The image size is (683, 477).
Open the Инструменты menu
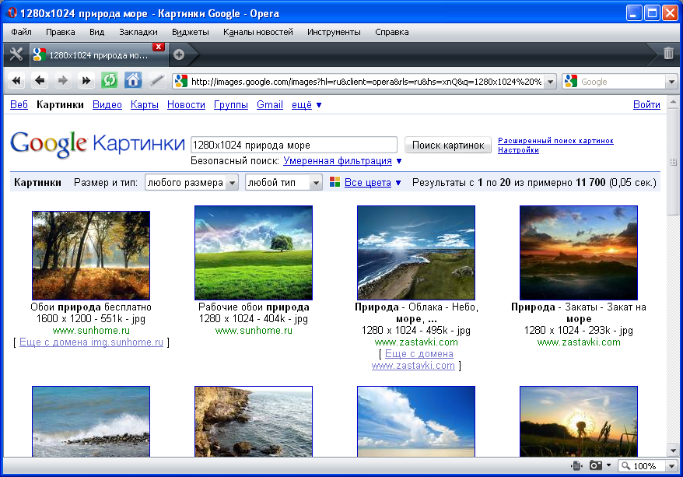tap(334, 32)
